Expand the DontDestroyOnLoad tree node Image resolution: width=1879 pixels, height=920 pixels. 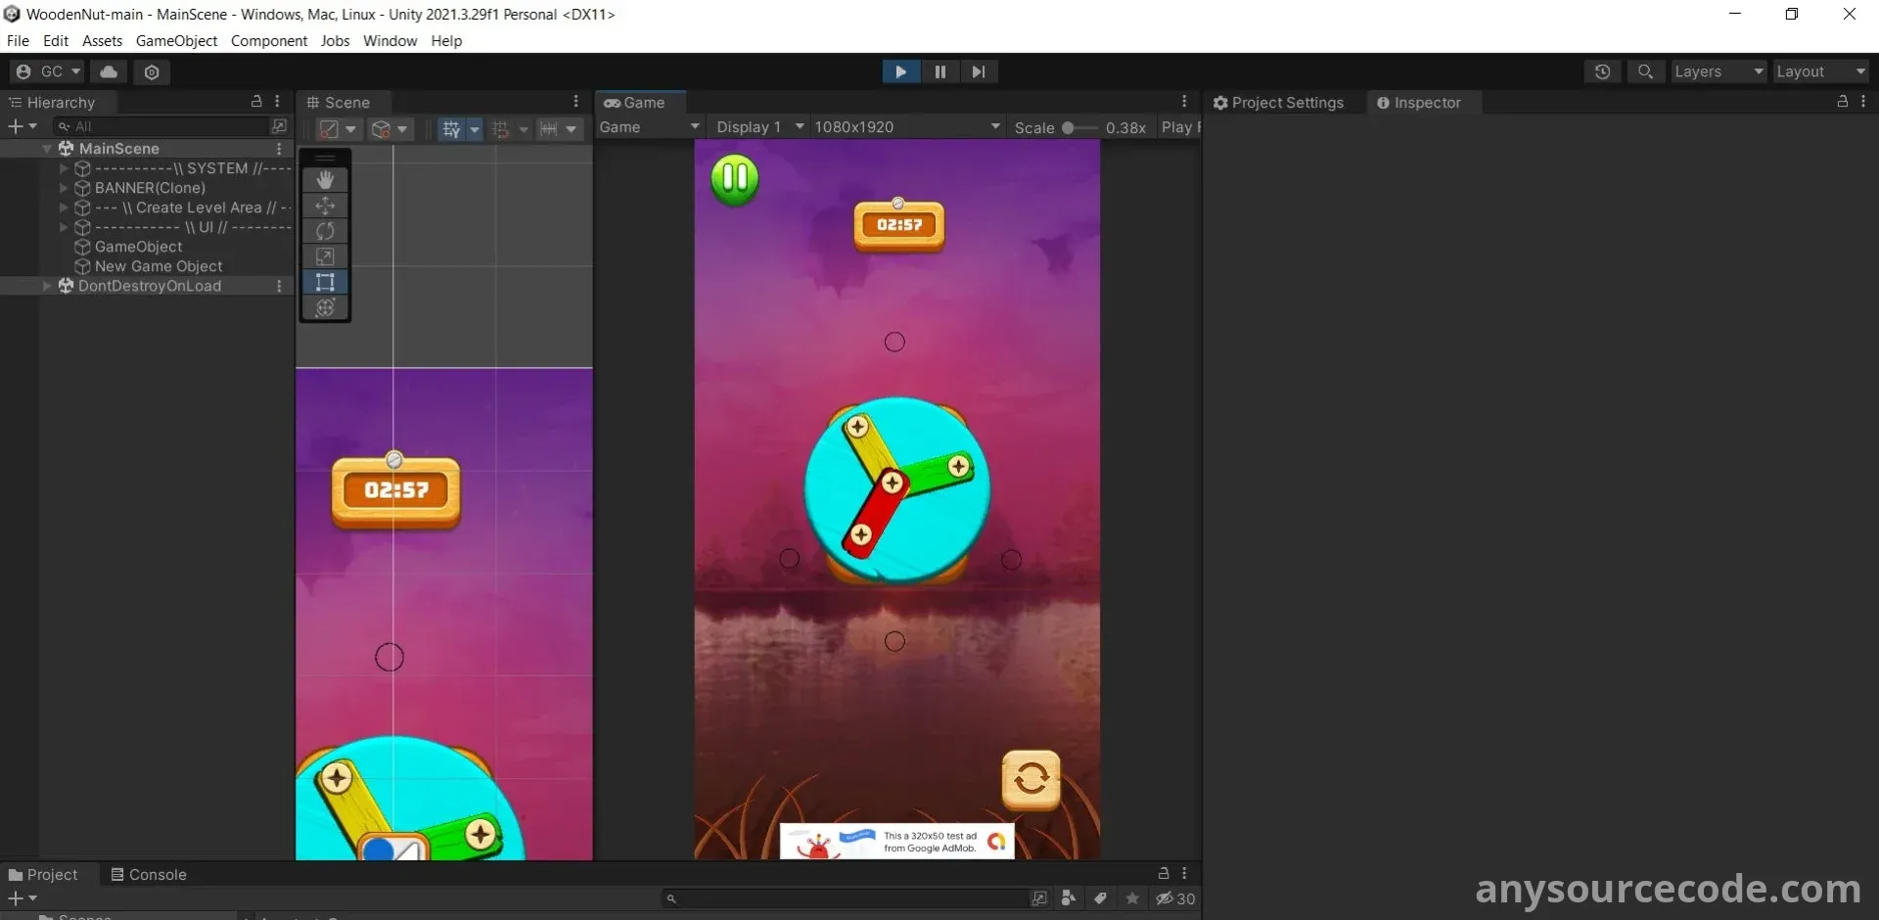(47, 286)
